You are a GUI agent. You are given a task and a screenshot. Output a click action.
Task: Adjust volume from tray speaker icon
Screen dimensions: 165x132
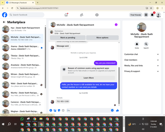[143, 129]
